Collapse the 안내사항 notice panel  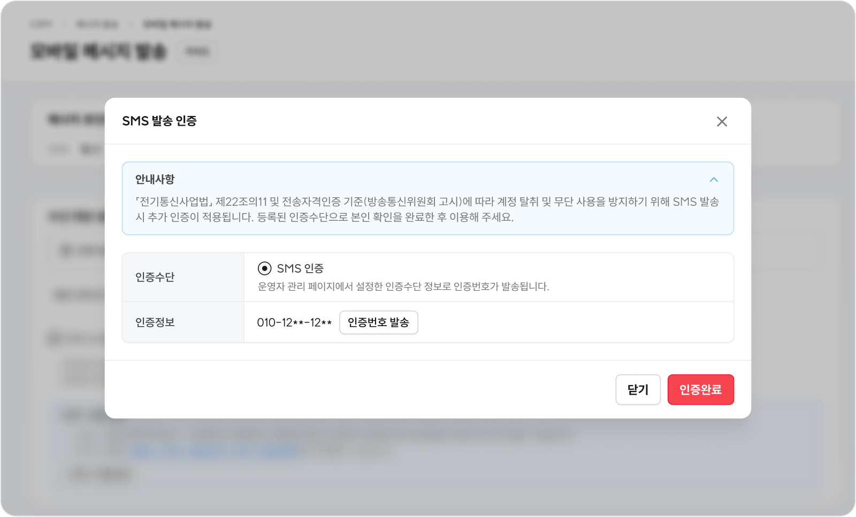pyautogui.click(x=714, y=180)
